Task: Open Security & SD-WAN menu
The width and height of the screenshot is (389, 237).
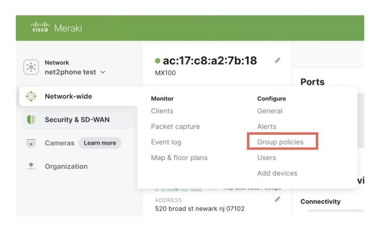Action: [77, 119]
